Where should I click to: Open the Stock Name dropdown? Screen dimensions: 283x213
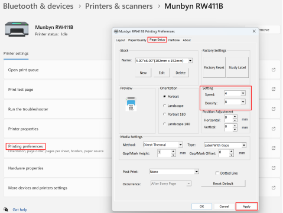coord(190,61)
